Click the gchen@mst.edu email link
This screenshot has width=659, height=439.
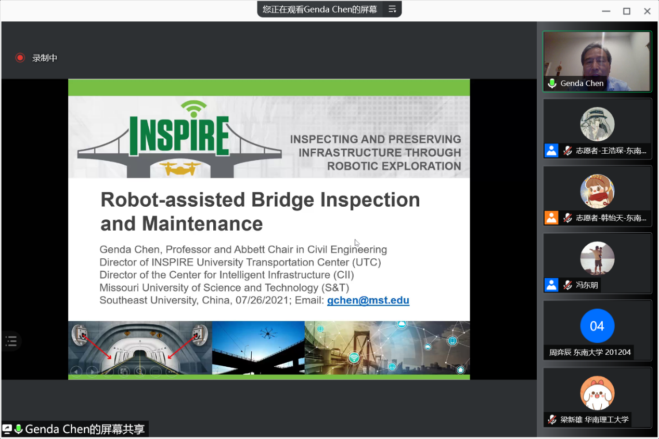368,300
